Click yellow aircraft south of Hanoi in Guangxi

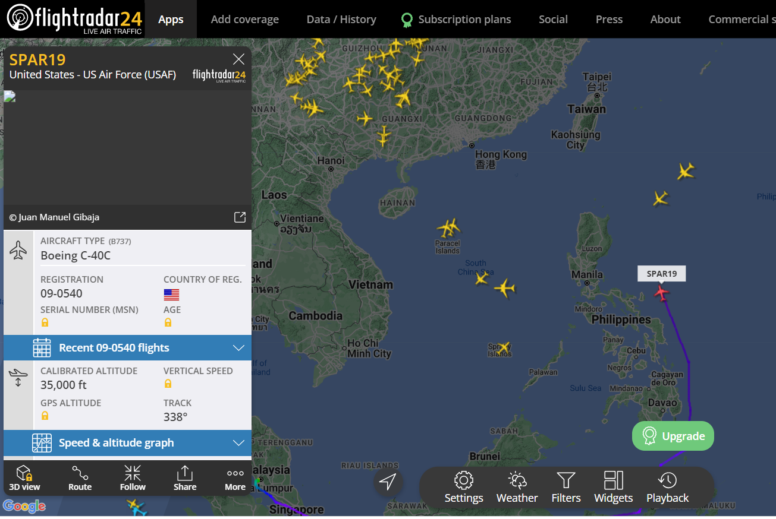coord(384,136)
